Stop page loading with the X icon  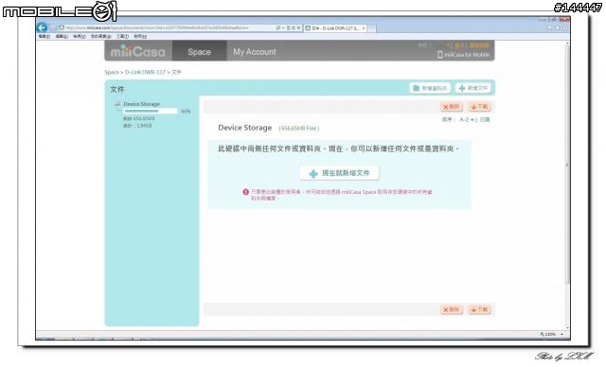tap(298, 27)
